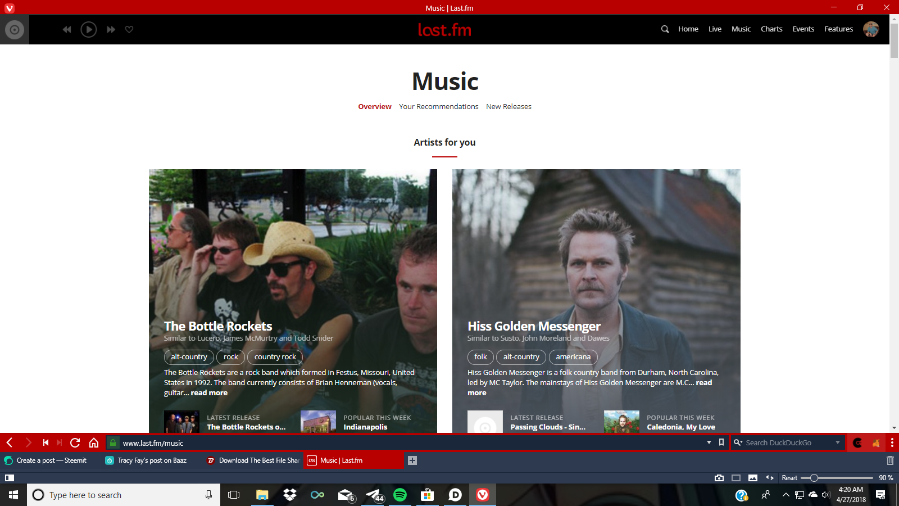The width and height of the screenshot is (899, 506).
Task: Open the Charts page
Action: point(771,29)
